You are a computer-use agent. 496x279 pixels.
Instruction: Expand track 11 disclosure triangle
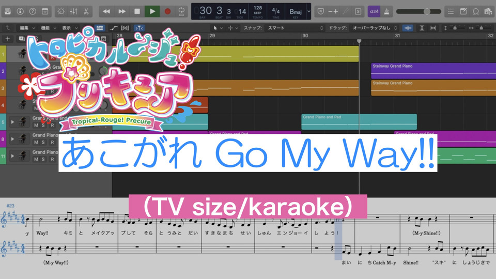(12, 156)
